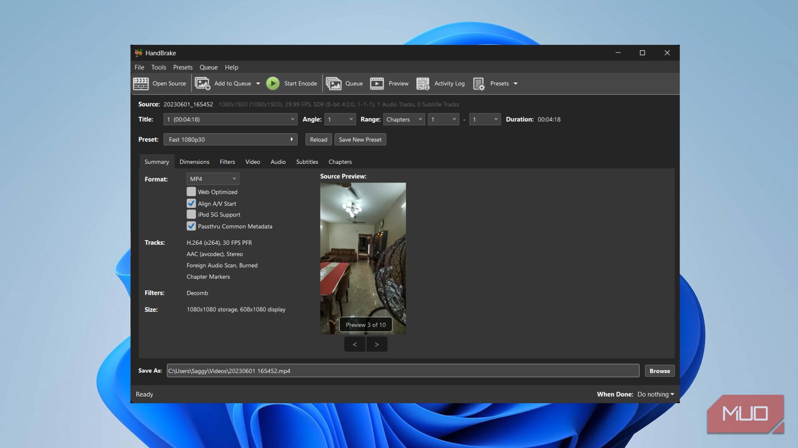Click the Ready status text
The width and height of the screenshot is (798, 448).
coord(144,394)
